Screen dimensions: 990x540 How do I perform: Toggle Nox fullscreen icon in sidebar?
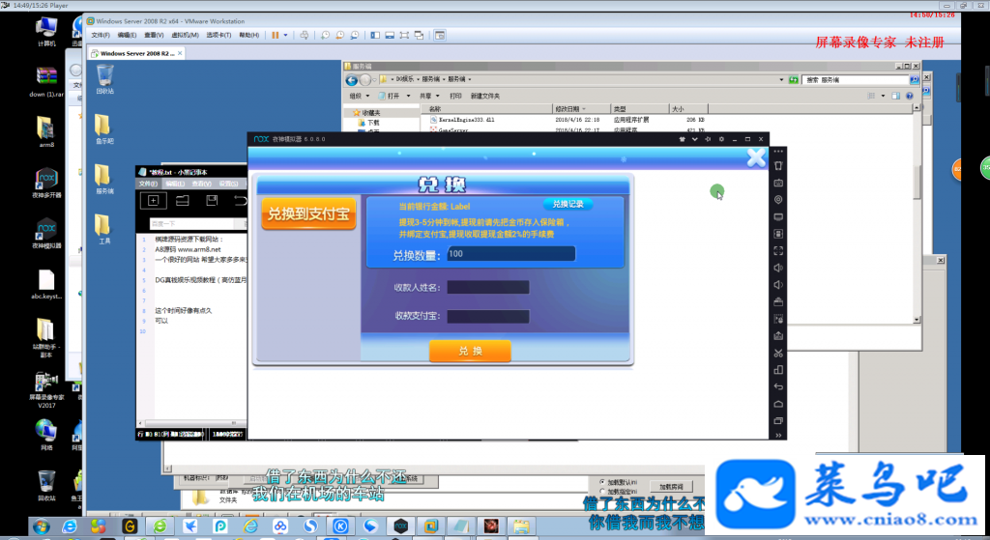pyautogui.click(x=778, y=250)
